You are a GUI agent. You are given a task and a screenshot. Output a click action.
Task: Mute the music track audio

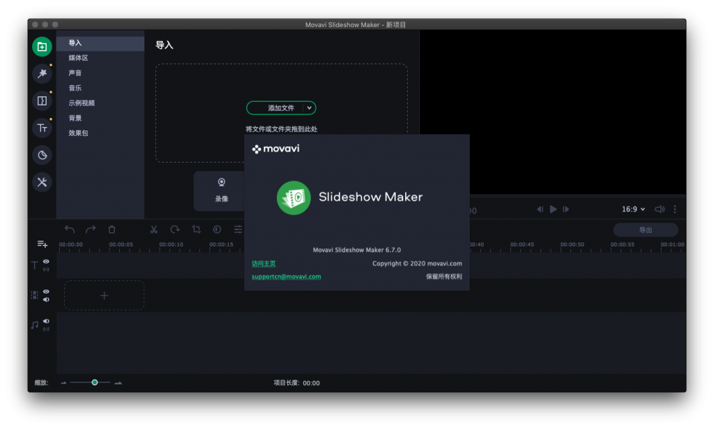46,321
